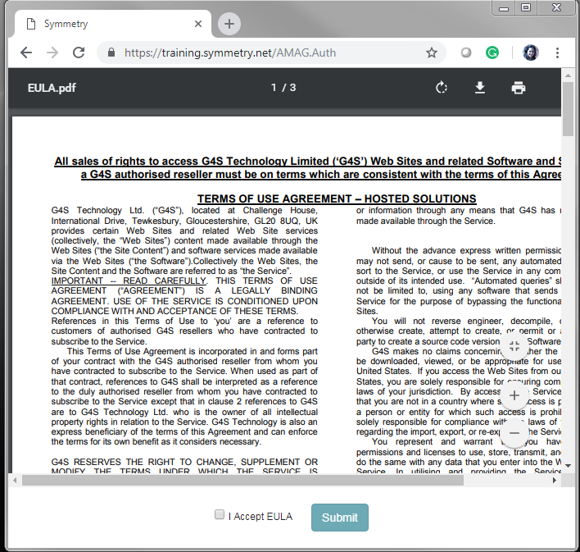The width and height of the screenshot is (580, 552).
Task: Bookmark this page with the star
Action: (432, 53)
